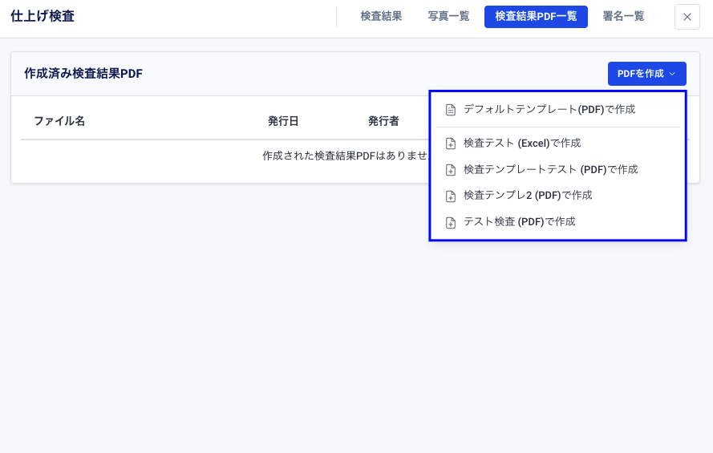Select the 検査結果PDF一覧 tab
This screenshot has width=713, height=453.
tap(536, 16)
